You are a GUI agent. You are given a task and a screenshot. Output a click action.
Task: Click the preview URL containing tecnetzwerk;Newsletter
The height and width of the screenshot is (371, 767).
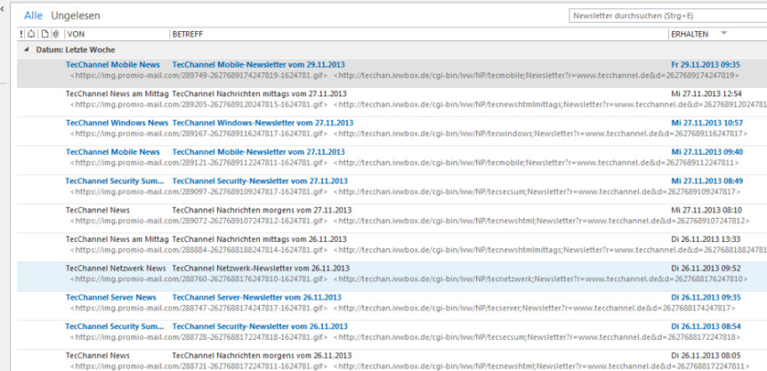coord(541,279)
